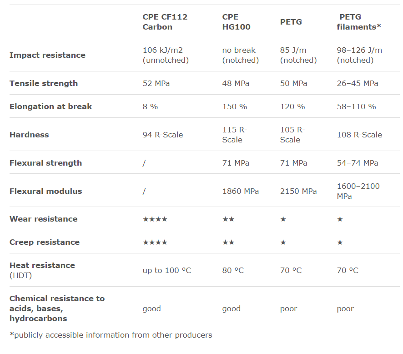This screenshot has width=403, height=354.
Task: Click the 1600–2100 MPa cell
Action: pos(358,191)
